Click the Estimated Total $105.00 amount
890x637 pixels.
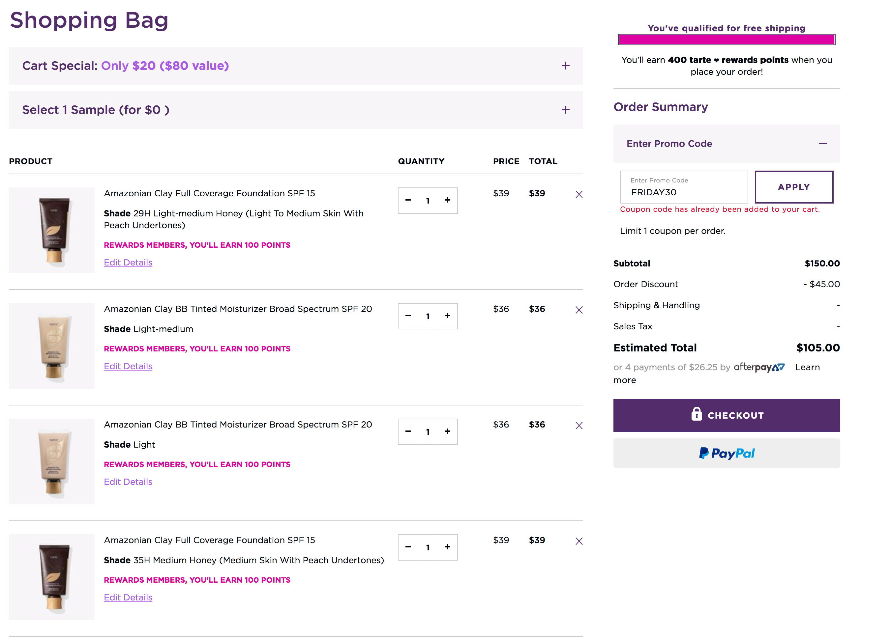pos(818,348)
